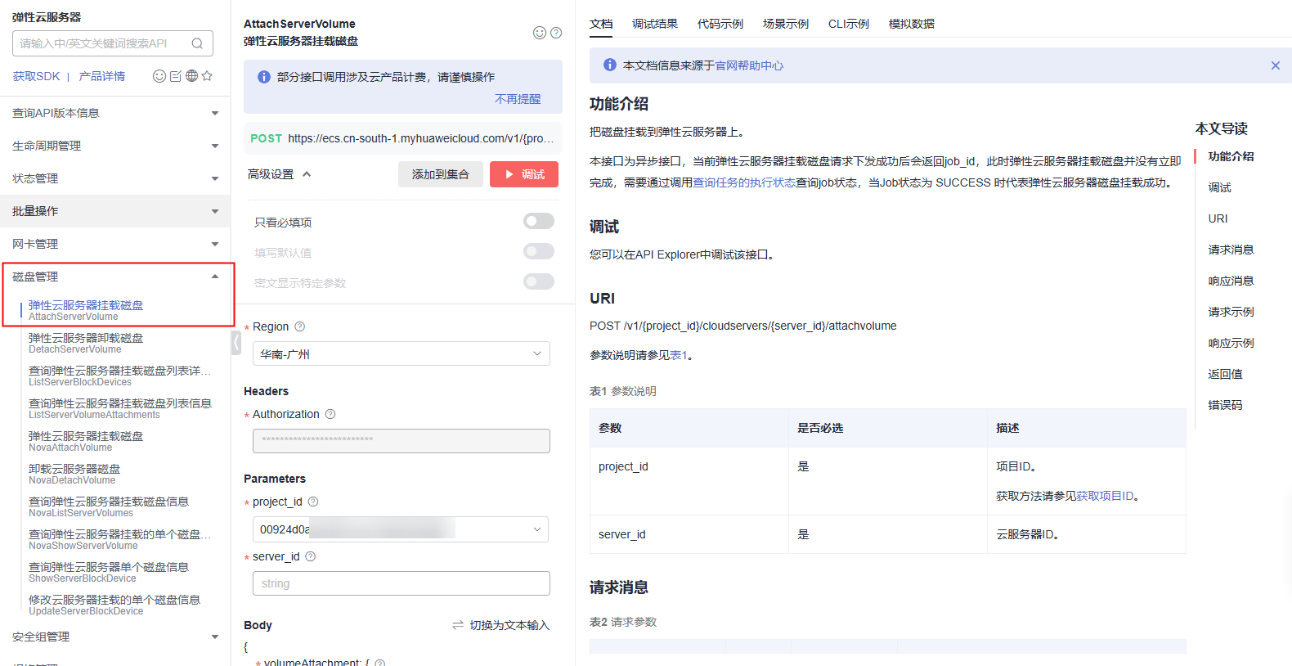The width and height of the screenshot is (1292, 666).
Task: Click the smiley feedback icon beside 产品详情
Action: tap(159, 76)
